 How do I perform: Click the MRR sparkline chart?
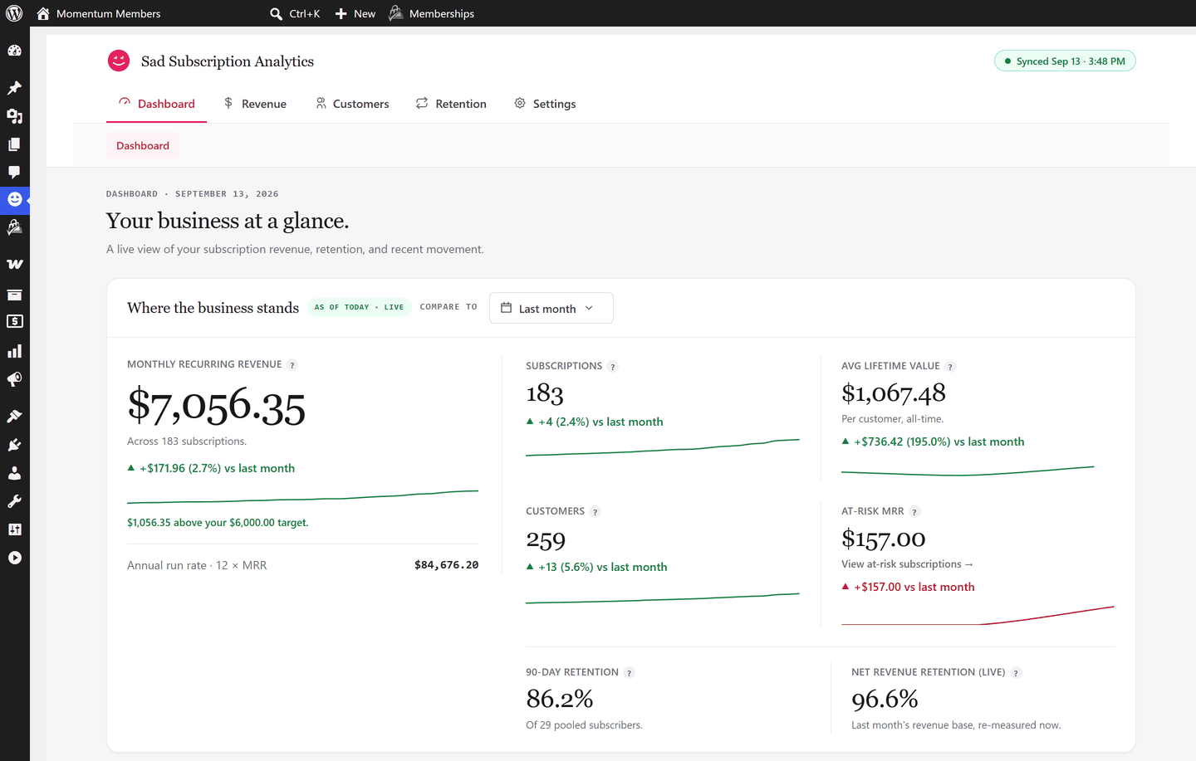point(302,497)
